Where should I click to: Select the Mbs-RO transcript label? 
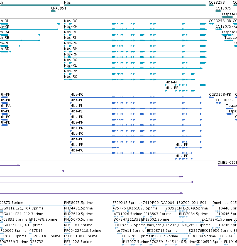coord(71,60)
